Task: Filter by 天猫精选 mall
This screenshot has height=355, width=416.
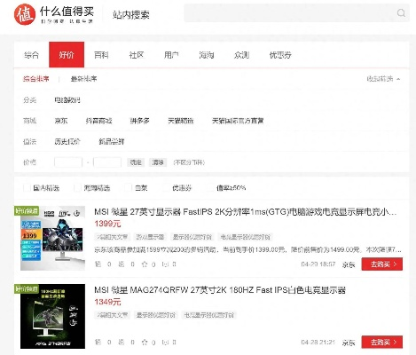Action: [x=181, y=121]
